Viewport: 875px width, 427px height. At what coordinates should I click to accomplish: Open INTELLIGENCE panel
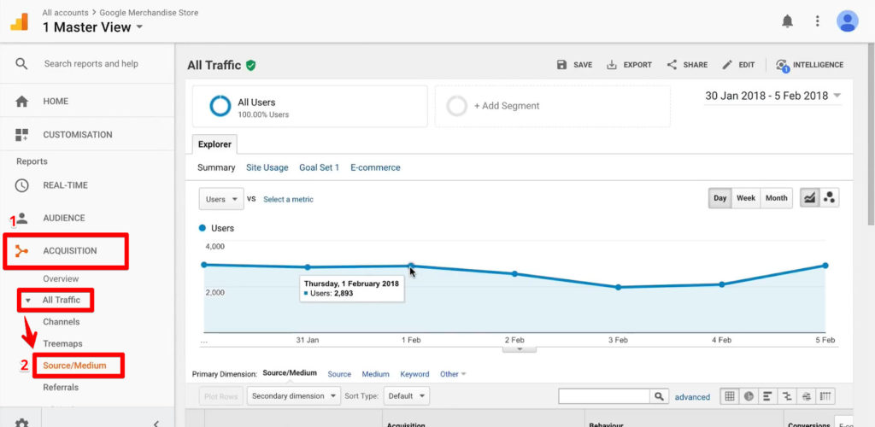coord(810,65)
